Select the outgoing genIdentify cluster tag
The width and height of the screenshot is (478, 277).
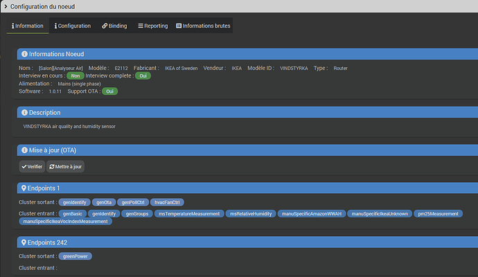tap(74, 202)
